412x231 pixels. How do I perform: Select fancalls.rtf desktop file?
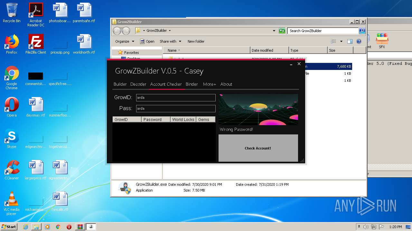coord(60,201)
